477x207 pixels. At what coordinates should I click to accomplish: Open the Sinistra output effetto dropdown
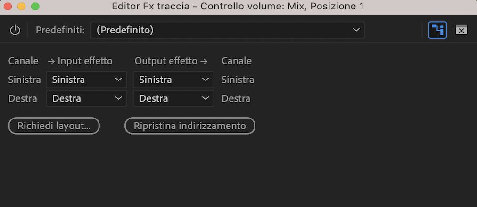(x=173, y=80)
